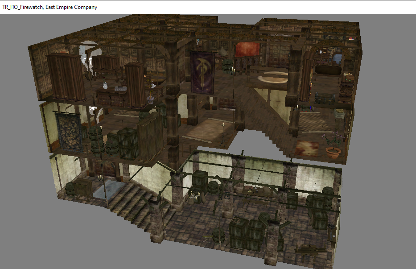Select the purple banner with gold emblem

point(202,73)
